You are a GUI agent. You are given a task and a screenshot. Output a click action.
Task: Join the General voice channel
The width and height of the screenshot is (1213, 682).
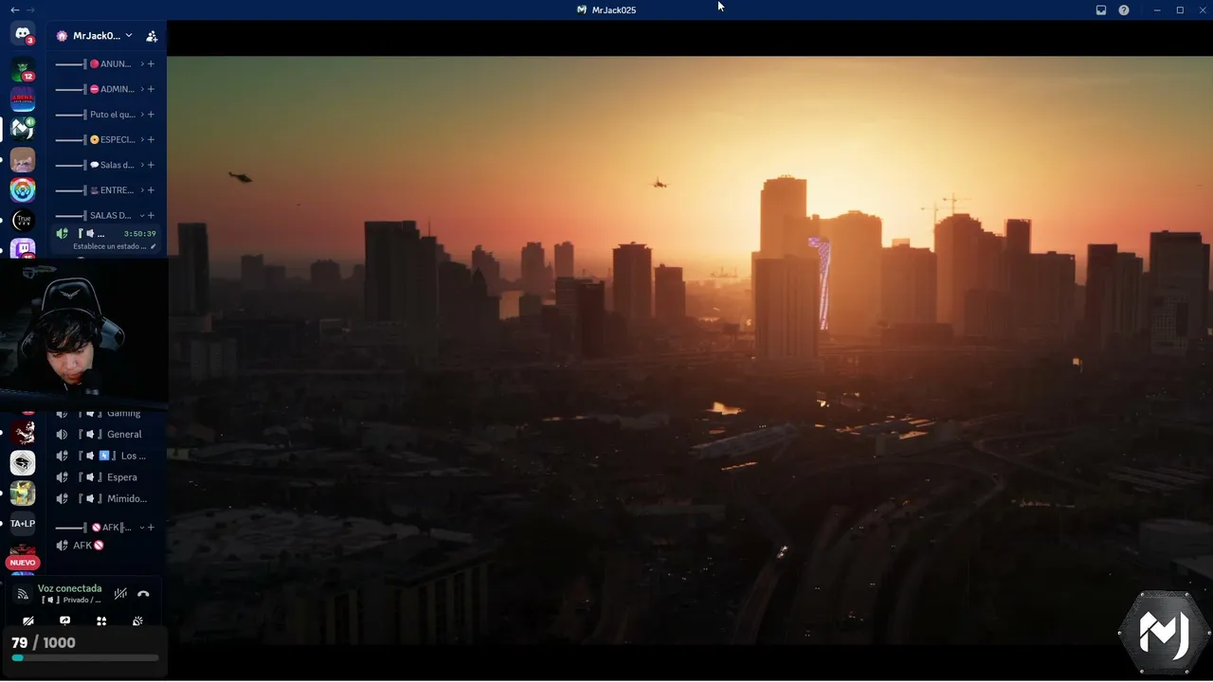click(x=106, y=434)
